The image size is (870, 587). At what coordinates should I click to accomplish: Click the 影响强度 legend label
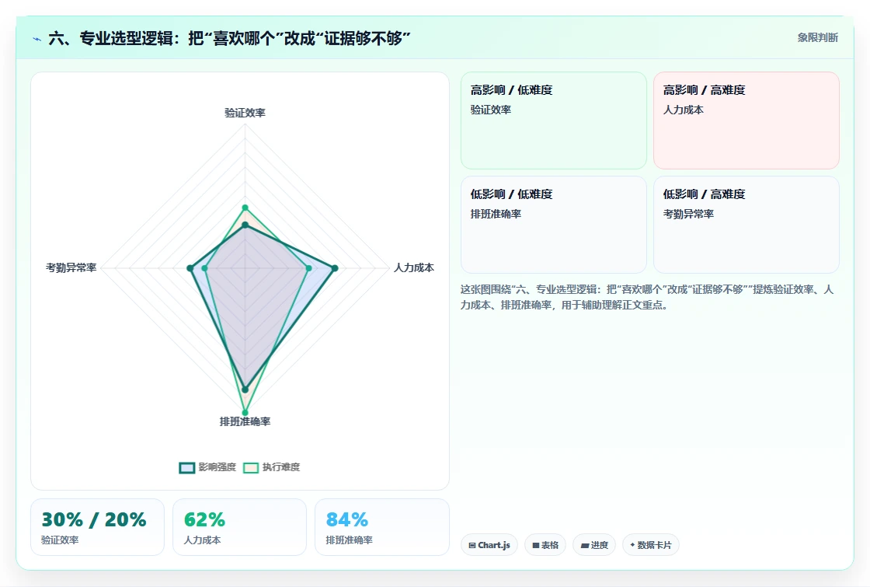coord(217,467)
